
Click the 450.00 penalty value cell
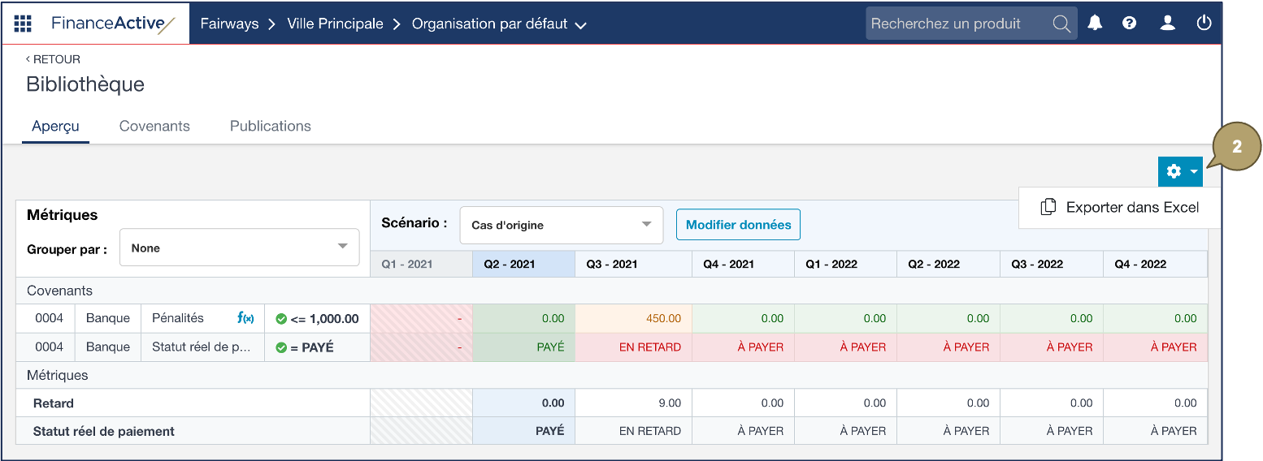tap(633, 318)
